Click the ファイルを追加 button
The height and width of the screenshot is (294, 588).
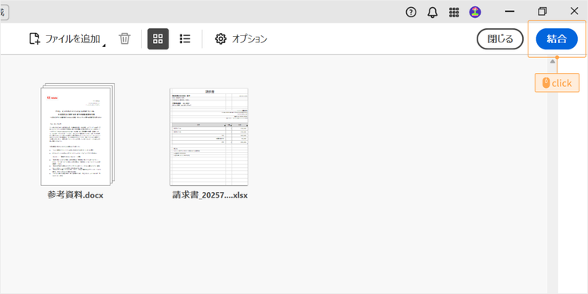coord(64,38)
